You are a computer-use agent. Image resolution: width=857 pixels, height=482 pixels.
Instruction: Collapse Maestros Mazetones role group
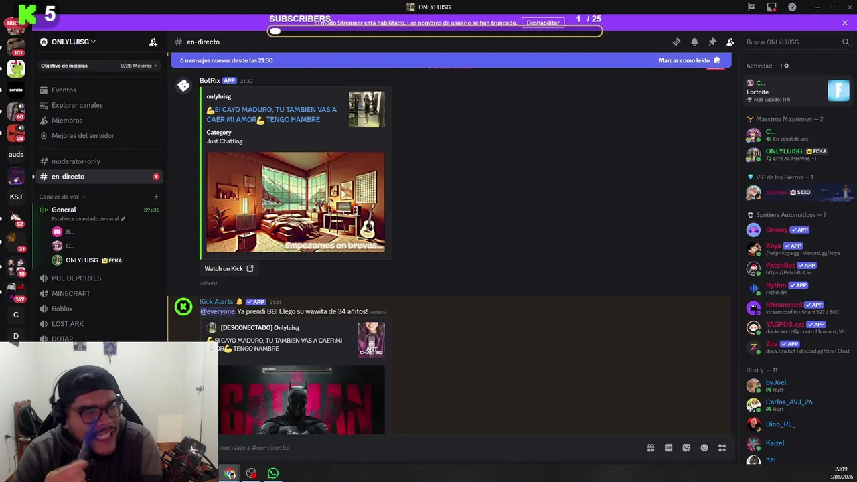pyautogui.click(x=785, y=119)
